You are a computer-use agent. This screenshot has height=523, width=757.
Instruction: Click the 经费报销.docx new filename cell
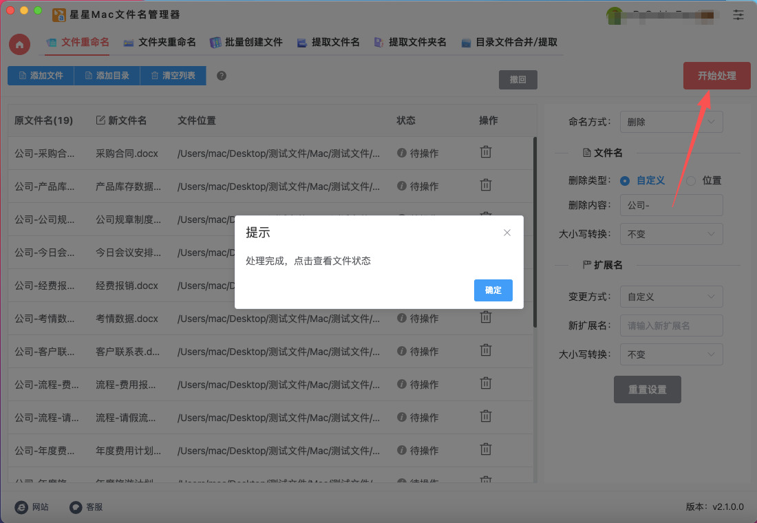(127, 286)
